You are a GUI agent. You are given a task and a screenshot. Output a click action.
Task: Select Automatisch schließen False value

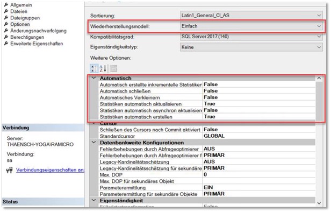pos(259,91)
